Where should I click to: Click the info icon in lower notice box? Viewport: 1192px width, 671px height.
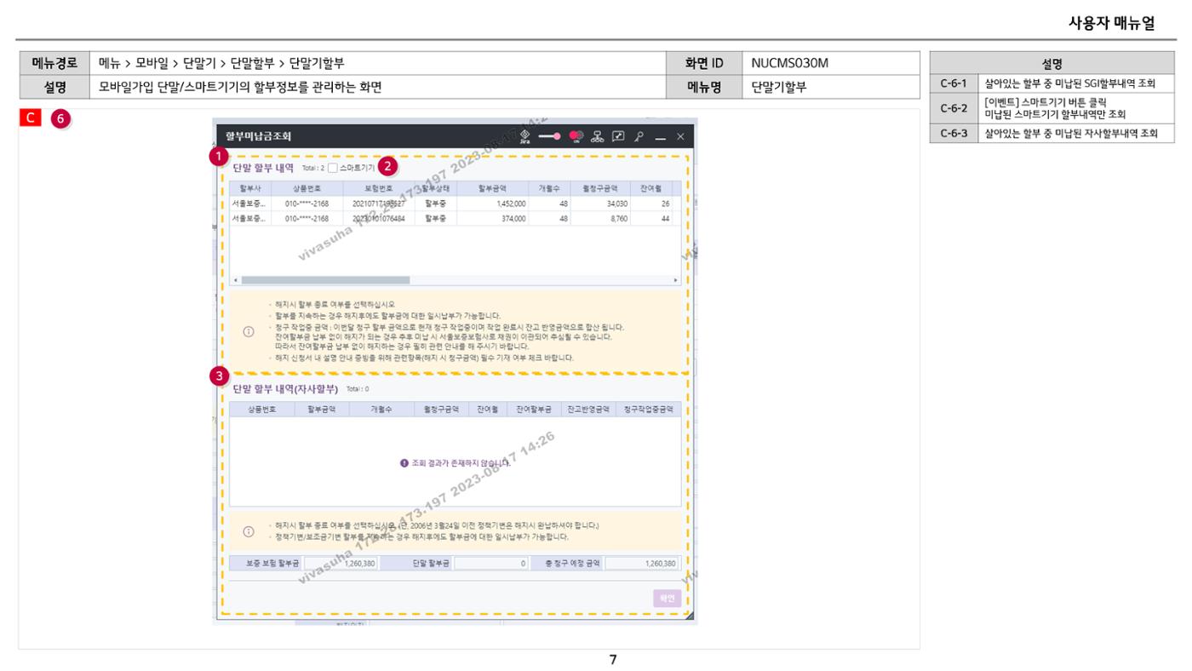coord(249,531)
